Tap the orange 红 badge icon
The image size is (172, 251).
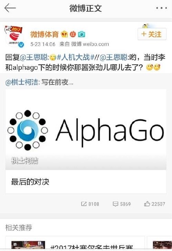click(x=73, y=34)
